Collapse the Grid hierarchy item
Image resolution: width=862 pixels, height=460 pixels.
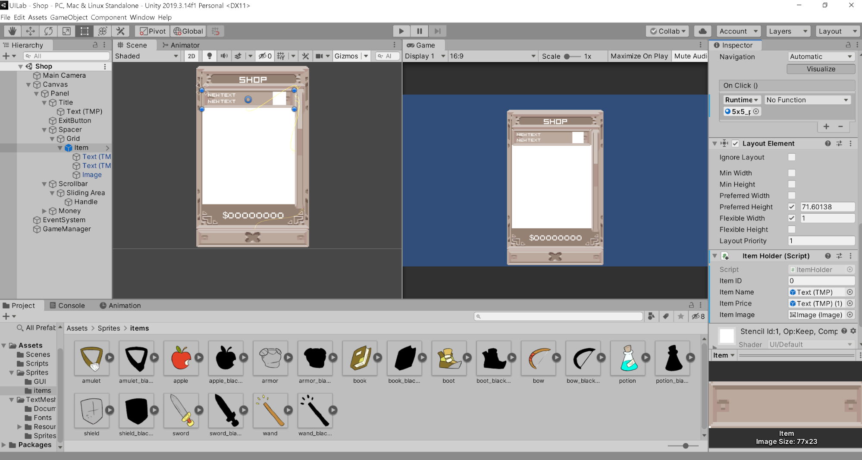pyautogui.click(x=52, y=139)
